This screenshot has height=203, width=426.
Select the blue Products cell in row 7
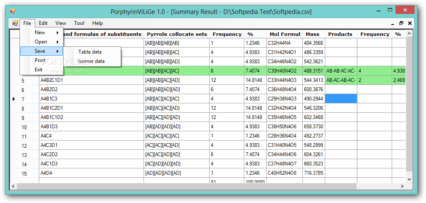tap(341, 99)
